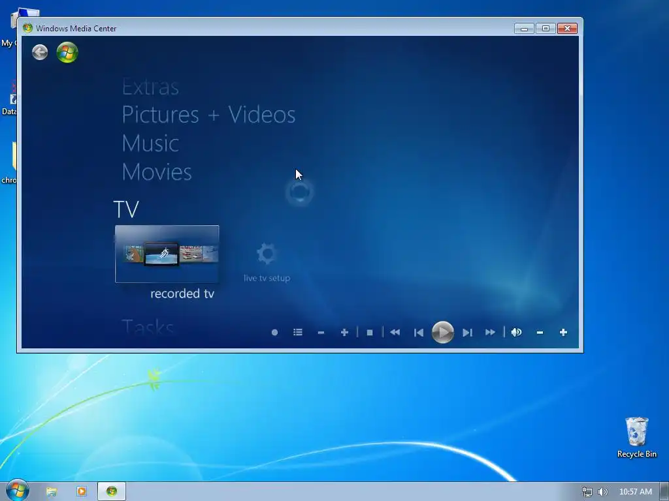Click channel up plus button
The height and width of the screenshot is (501, 669).
(345, 332)
